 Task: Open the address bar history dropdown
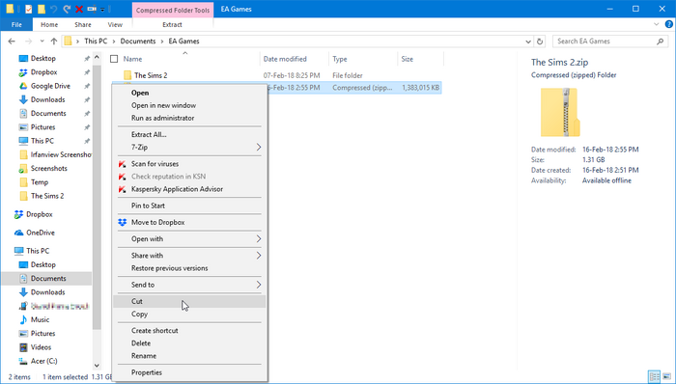[x=528, y=41]
